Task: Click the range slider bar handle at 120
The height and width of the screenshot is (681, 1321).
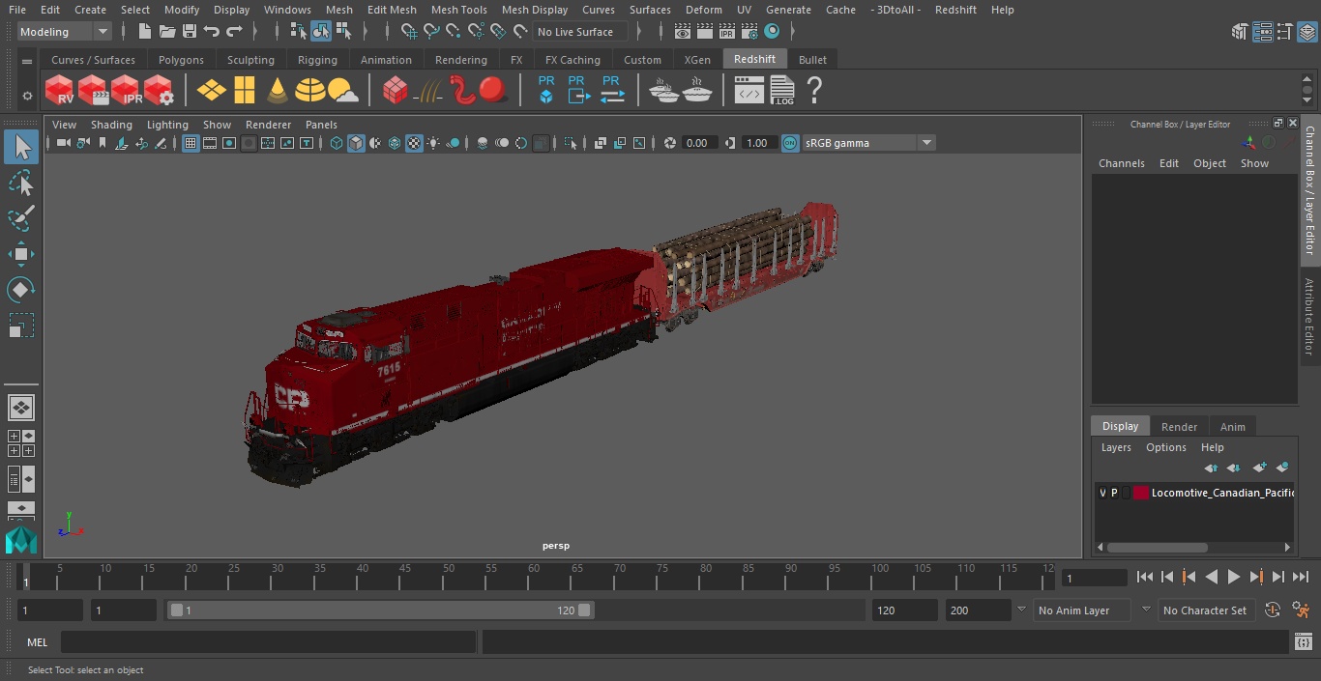Action: pos(584,610)
